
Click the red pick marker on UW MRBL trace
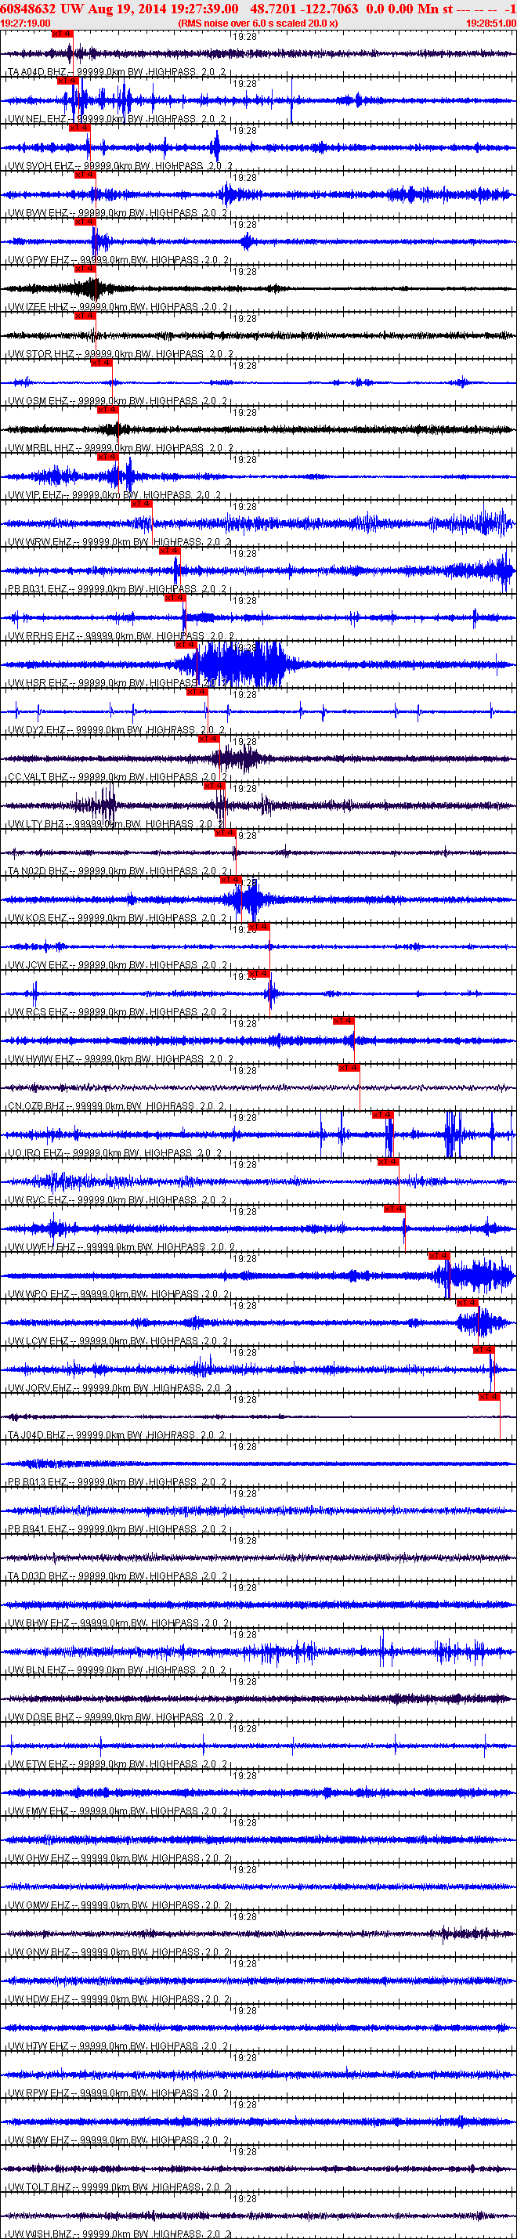coord(107,410)
